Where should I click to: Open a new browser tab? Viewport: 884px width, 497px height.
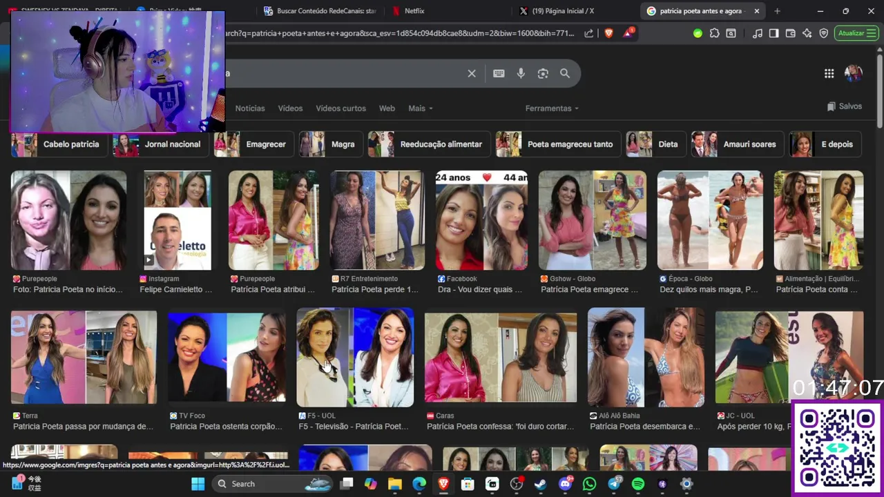(777, 11)
